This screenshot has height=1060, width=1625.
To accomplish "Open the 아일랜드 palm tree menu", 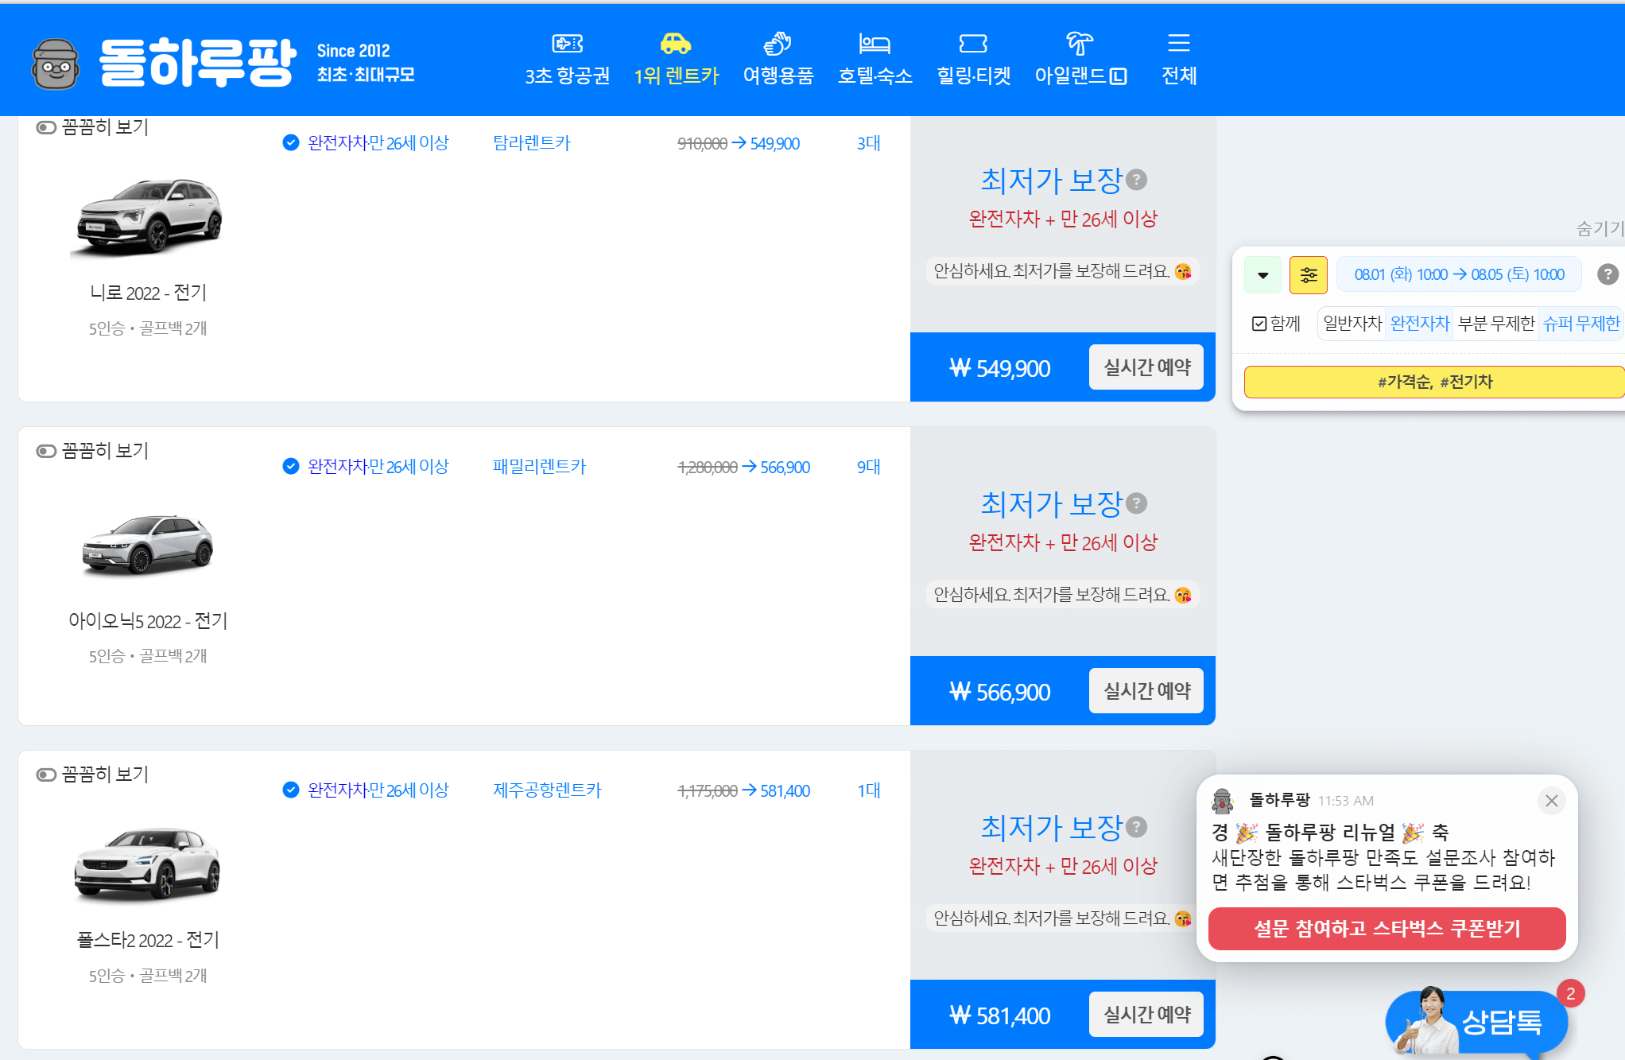I will click(x=1080, y=60).
